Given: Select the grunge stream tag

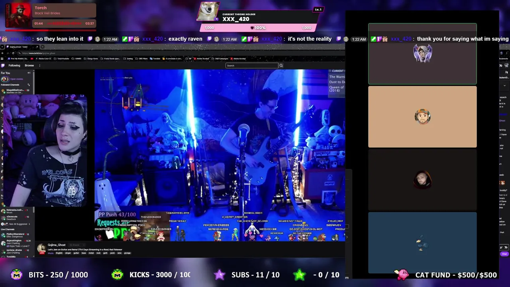Looking at the screenshot, I should [x=127, y=253].
